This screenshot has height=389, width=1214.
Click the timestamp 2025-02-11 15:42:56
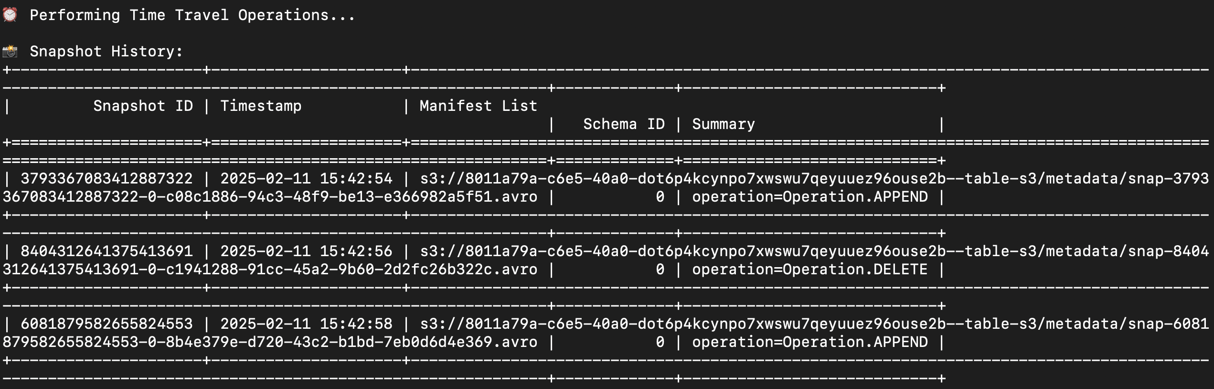[x=306, y=251]
